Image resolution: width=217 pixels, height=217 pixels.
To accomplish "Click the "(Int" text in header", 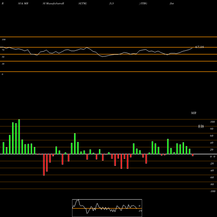I will coord(172,3).
